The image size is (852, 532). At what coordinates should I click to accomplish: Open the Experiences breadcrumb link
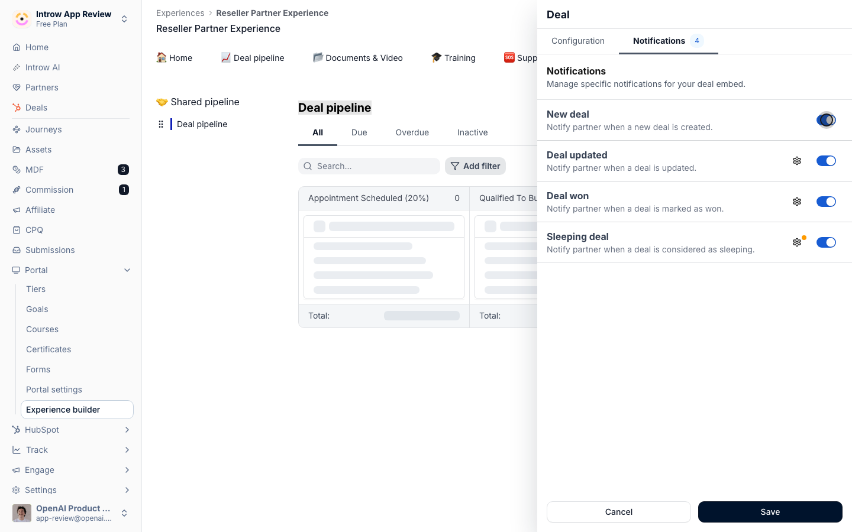click(180, 13)
